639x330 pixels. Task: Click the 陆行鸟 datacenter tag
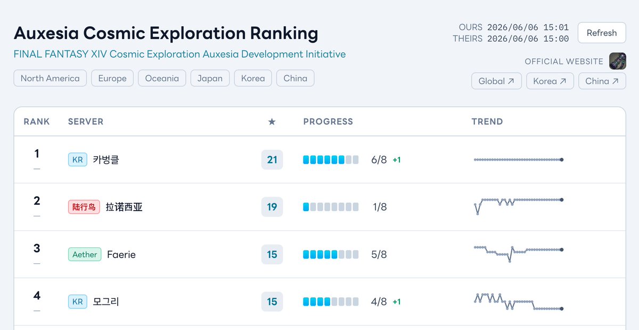84,207
